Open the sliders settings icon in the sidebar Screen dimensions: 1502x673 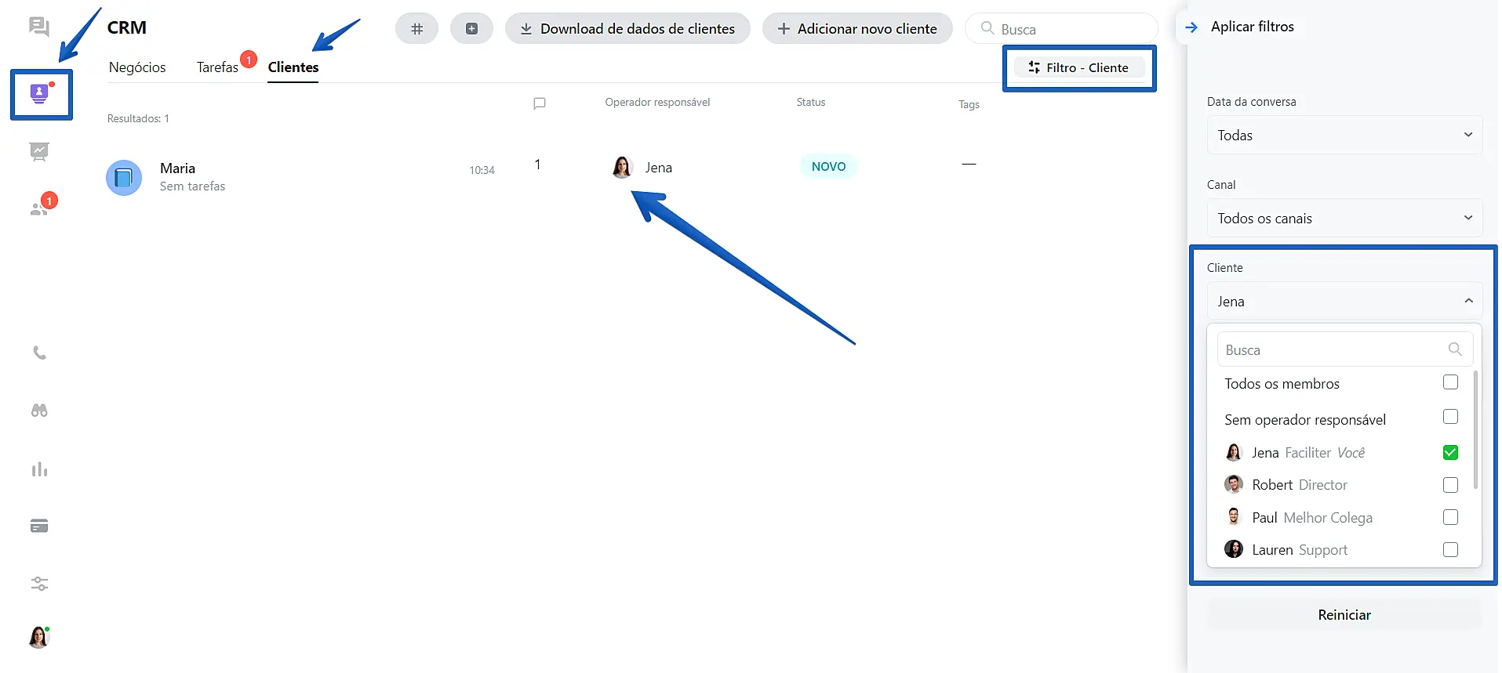coord(39,584)
